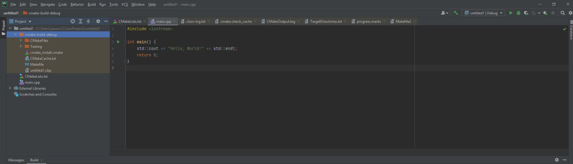Image resolution: width=573 pixels, height=164 pixels.
Task: Switch to clion-log.txt editor tab
Action: pos(196,21)
